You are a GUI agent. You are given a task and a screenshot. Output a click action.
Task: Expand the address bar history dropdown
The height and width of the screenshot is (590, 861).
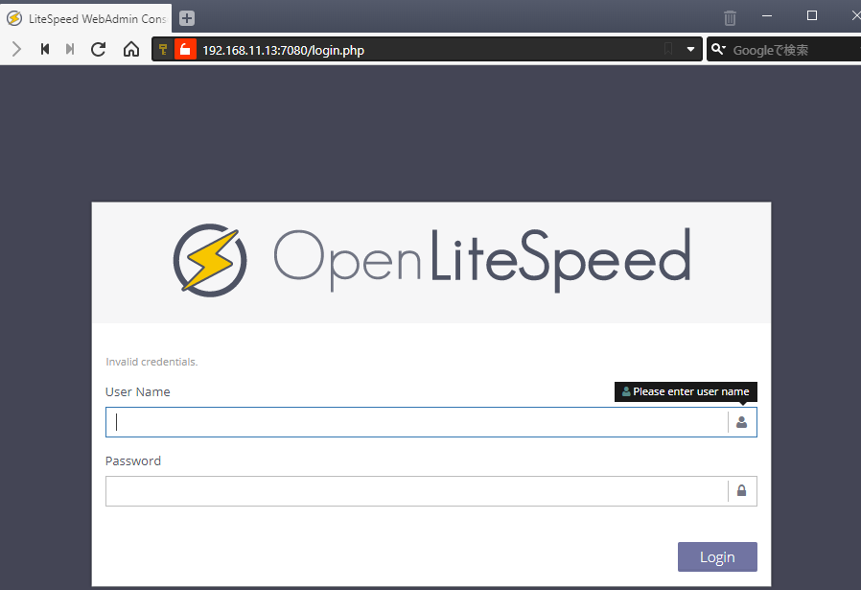pyautogui.click(x=690, y=50)
